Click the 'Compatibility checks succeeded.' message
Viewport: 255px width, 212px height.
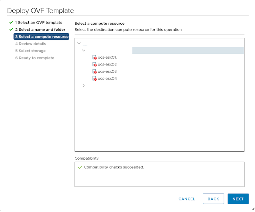tap(114, 167)
